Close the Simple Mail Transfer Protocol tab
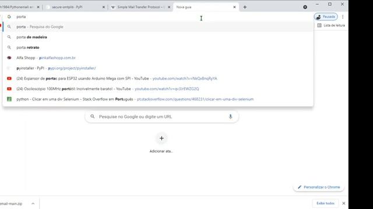373x209 pixels. point(169,7)
